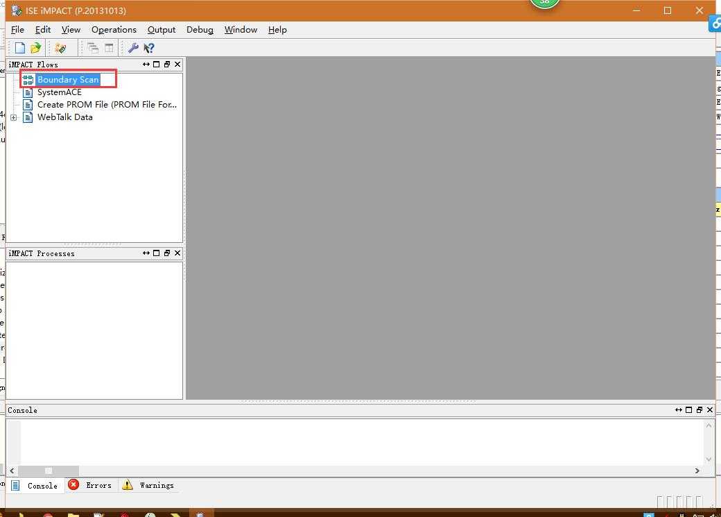Click the Console horizontal scrollbar right arrow
The image size is (721, 517).
pos(697,471)
